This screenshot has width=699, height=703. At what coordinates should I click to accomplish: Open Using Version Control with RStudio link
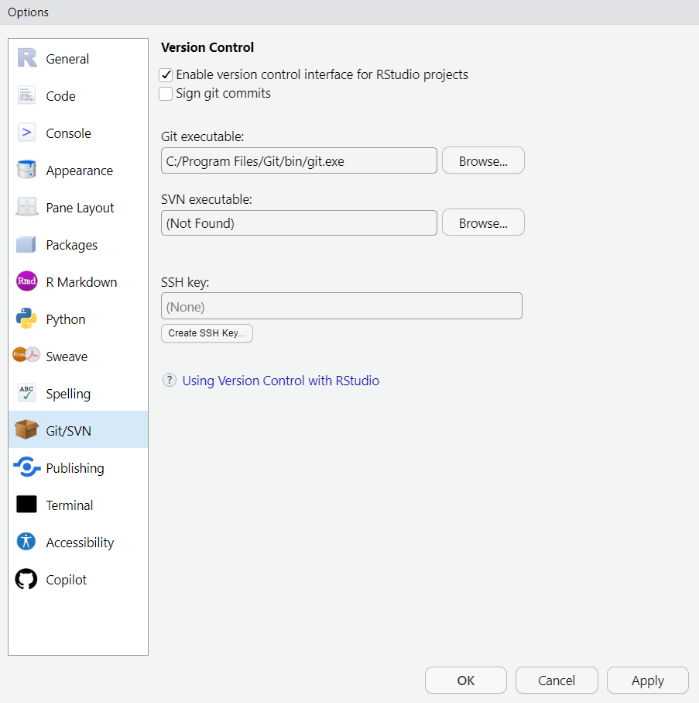[x=281, y=381]
